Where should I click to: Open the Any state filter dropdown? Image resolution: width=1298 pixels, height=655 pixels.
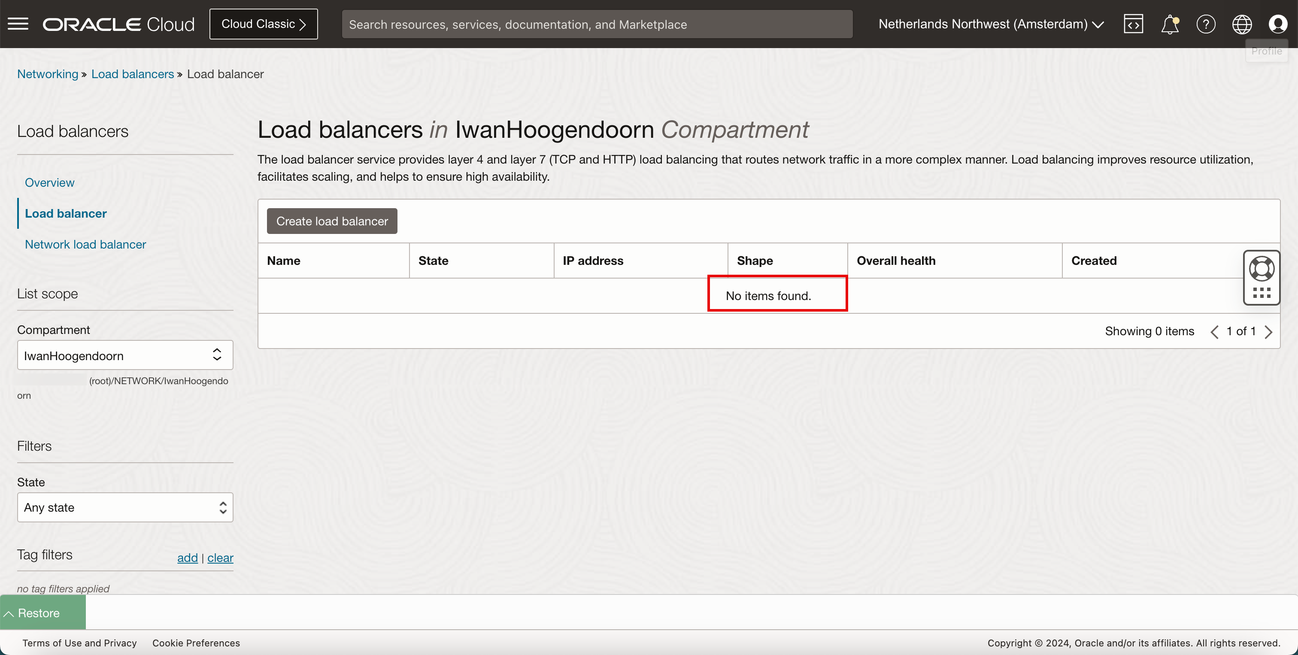(125, 507)
